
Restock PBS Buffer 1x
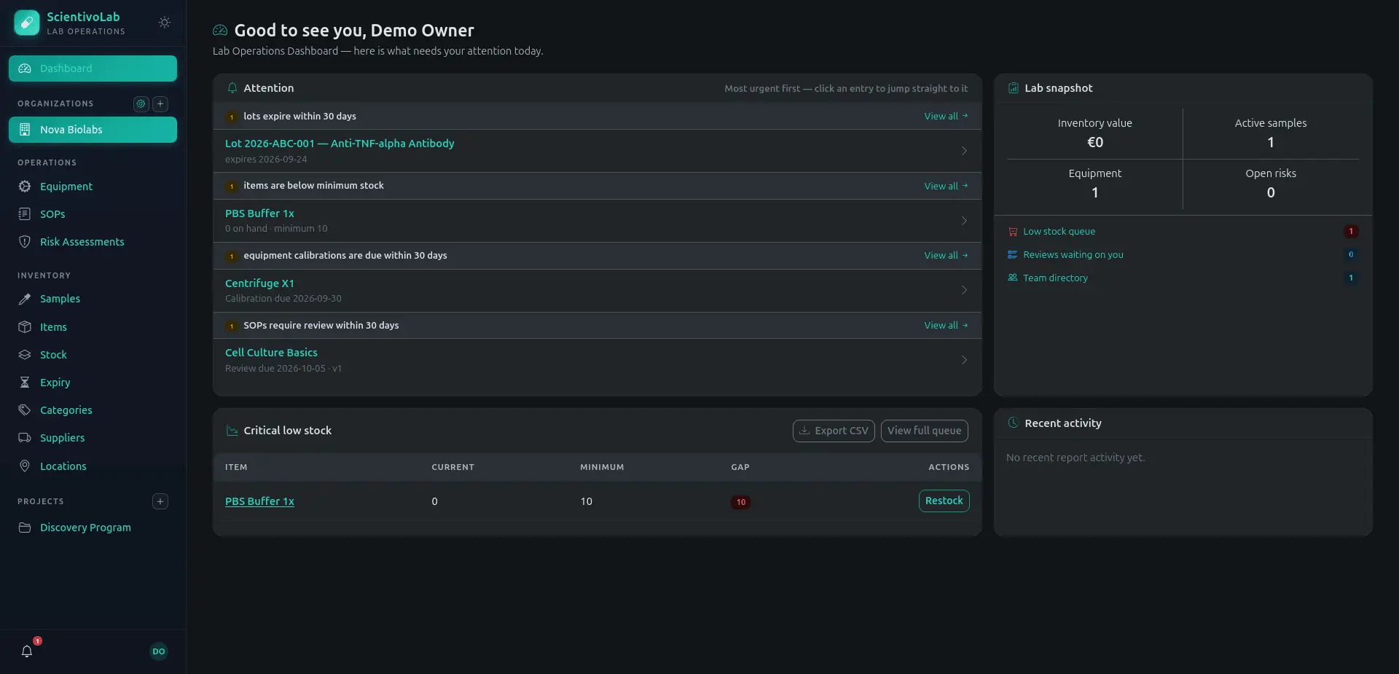click(944, 501)
